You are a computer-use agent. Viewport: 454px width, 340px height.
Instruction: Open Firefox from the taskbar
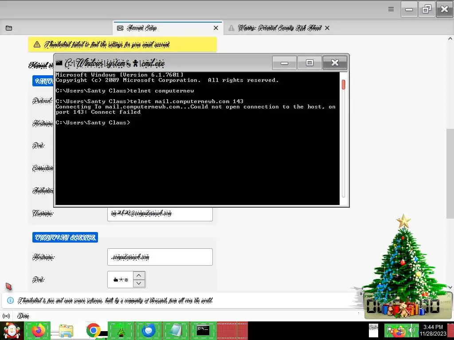[38, 330]
